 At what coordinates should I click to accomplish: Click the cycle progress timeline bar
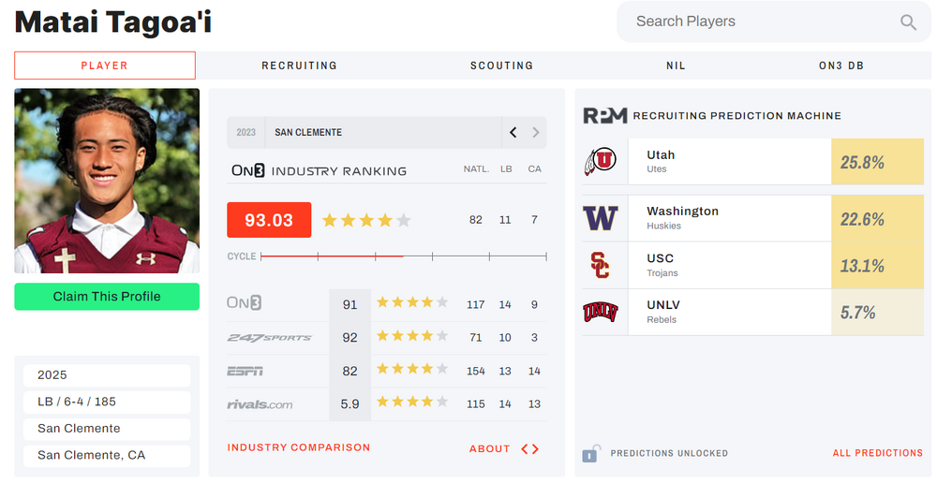click(403, 256)
